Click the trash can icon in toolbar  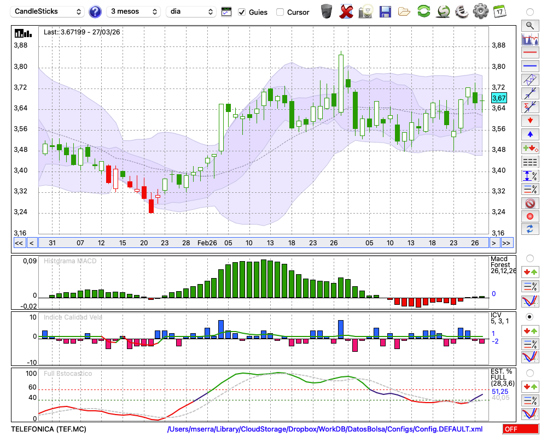(x=327, y=11)
